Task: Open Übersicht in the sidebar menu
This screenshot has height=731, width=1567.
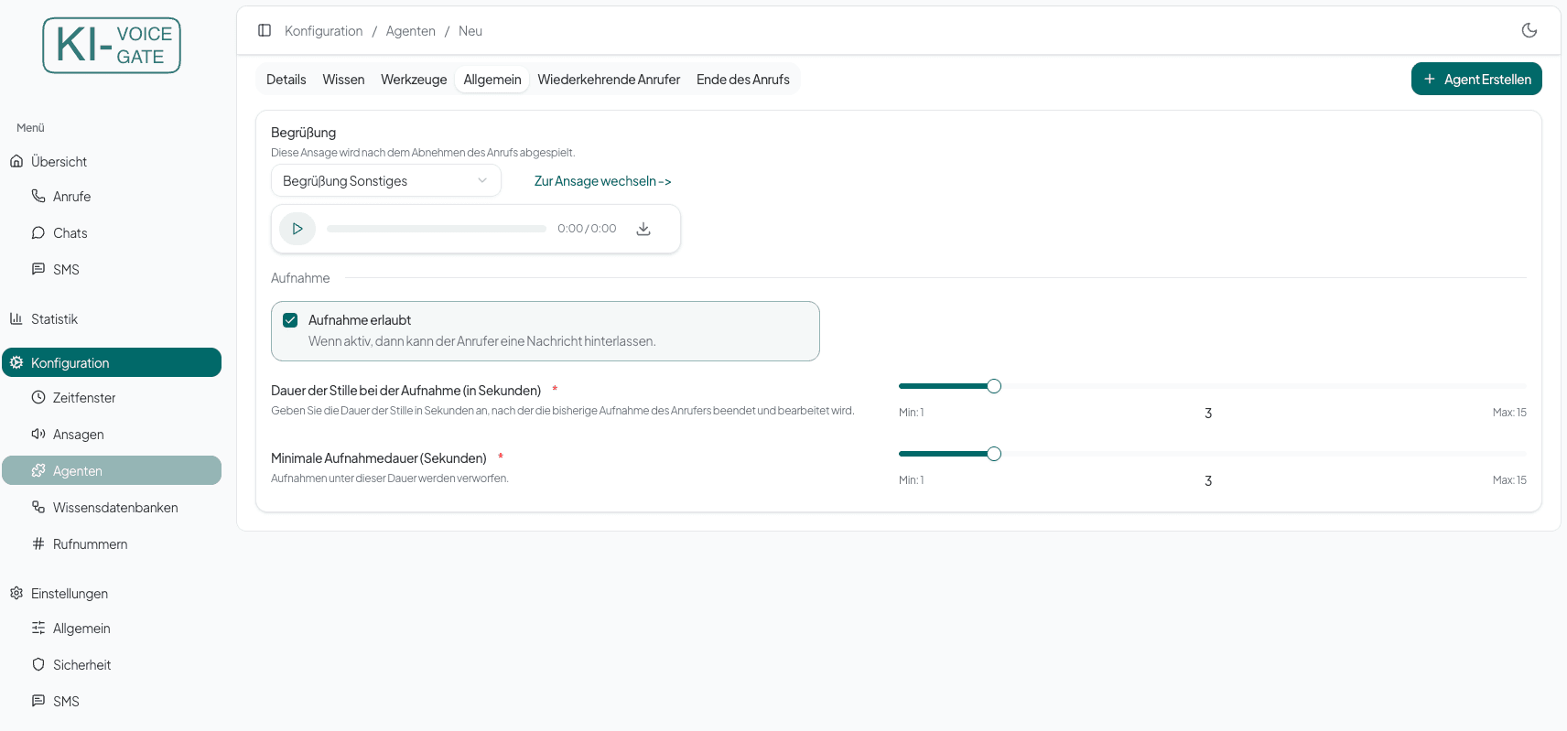Action: click(112, 161)
